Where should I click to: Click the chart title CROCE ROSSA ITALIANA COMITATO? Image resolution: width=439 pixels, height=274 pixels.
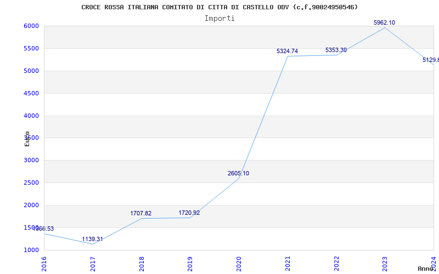pyautogui.click(x=219, y=7)
